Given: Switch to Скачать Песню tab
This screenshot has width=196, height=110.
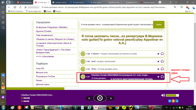Looking at the screenshot, I should 60,2.
